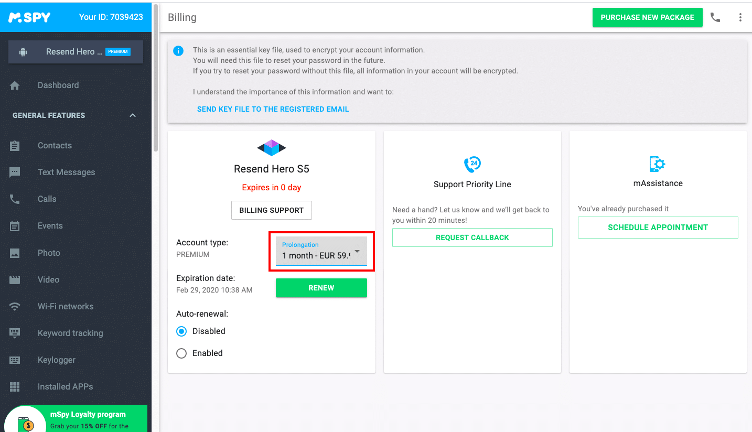Screen dimensions: 752x432
Task: Select Enabled auto-renewal option
Action: pos(181,353)
